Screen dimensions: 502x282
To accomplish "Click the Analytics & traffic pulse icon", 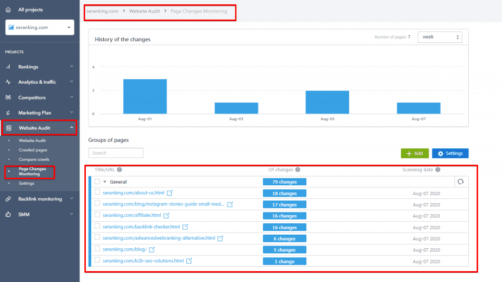I will [x=8, y=82].
